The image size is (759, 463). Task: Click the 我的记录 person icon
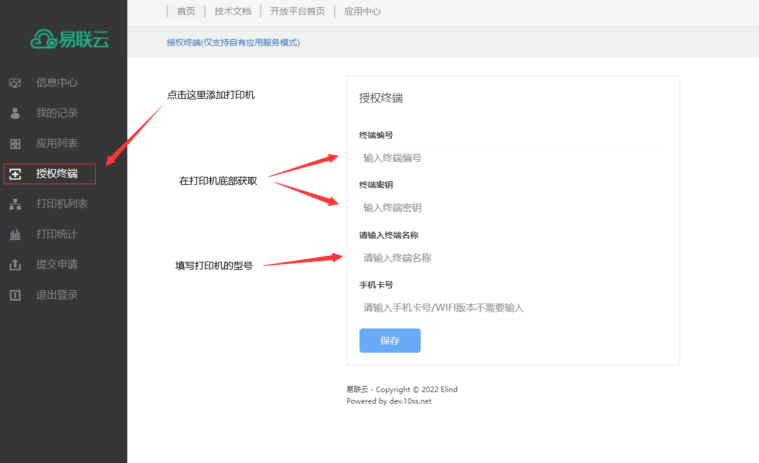15,113
